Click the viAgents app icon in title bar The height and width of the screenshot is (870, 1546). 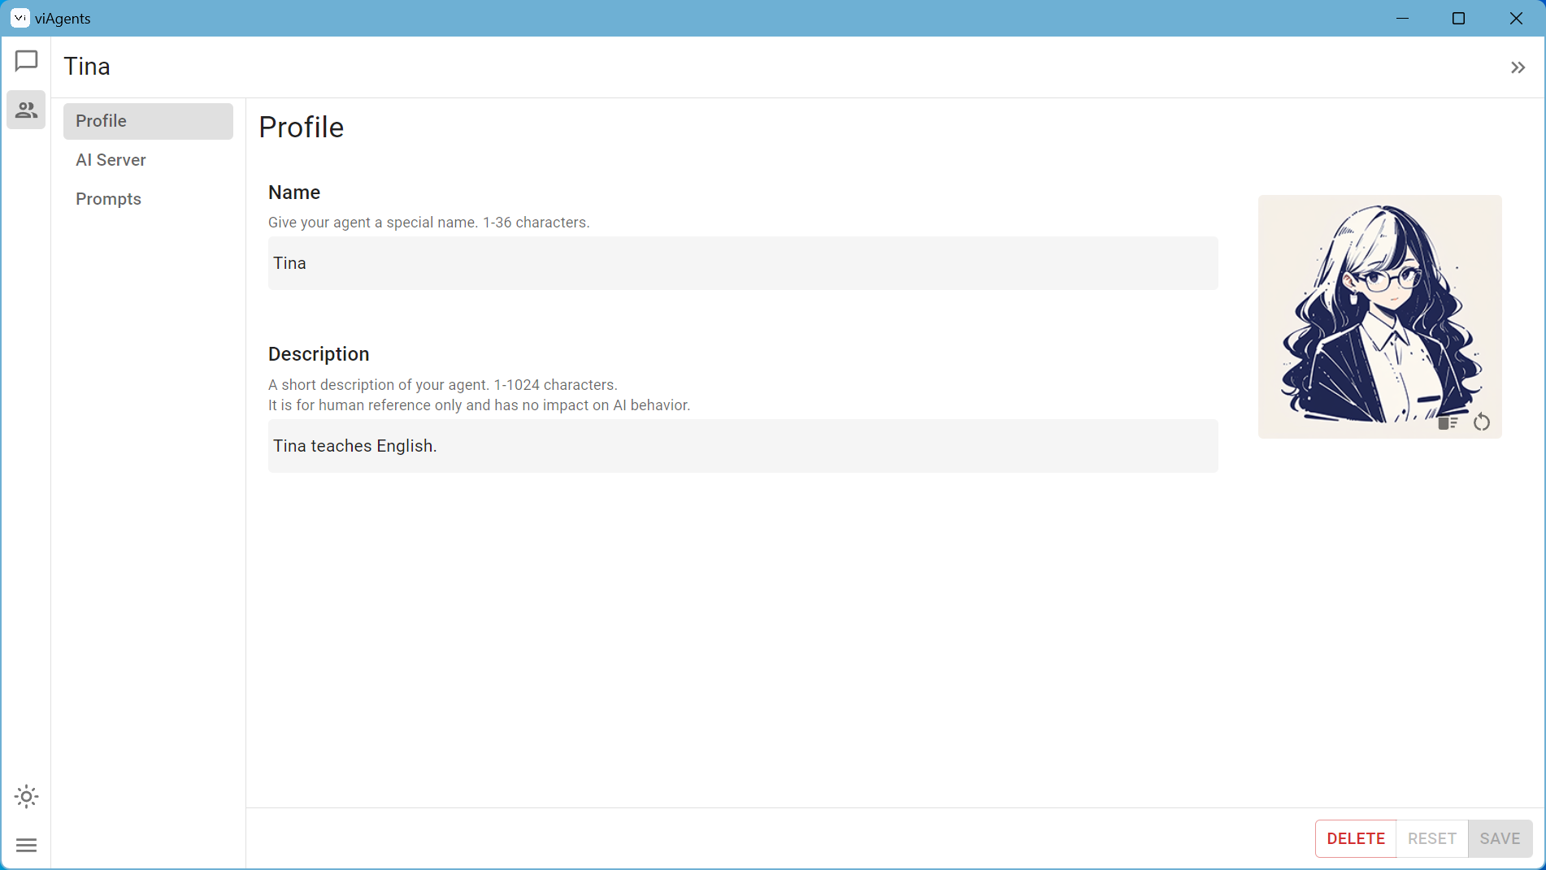point(20,18)
